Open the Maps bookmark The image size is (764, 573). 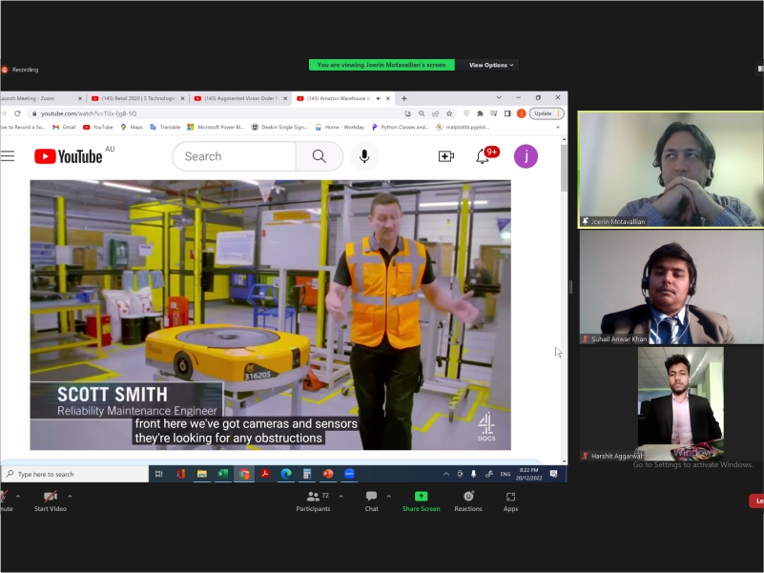[132, 127]
